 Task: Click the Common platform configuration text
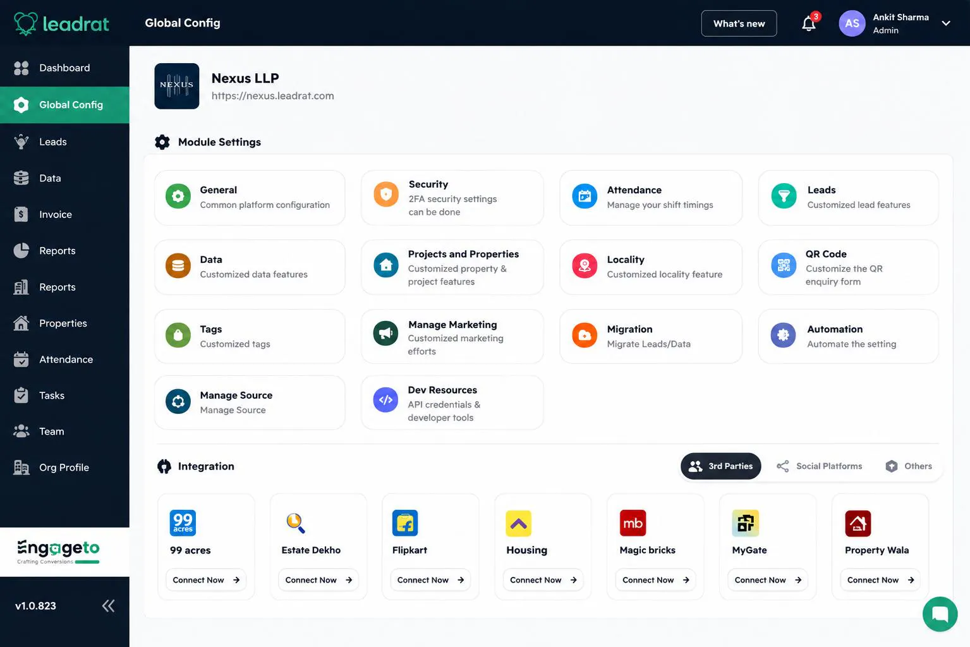tap(265, 205)
